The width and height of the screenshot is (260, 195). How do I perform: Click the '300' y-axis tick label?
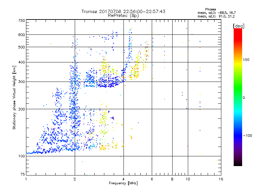(x=21, y=82)
